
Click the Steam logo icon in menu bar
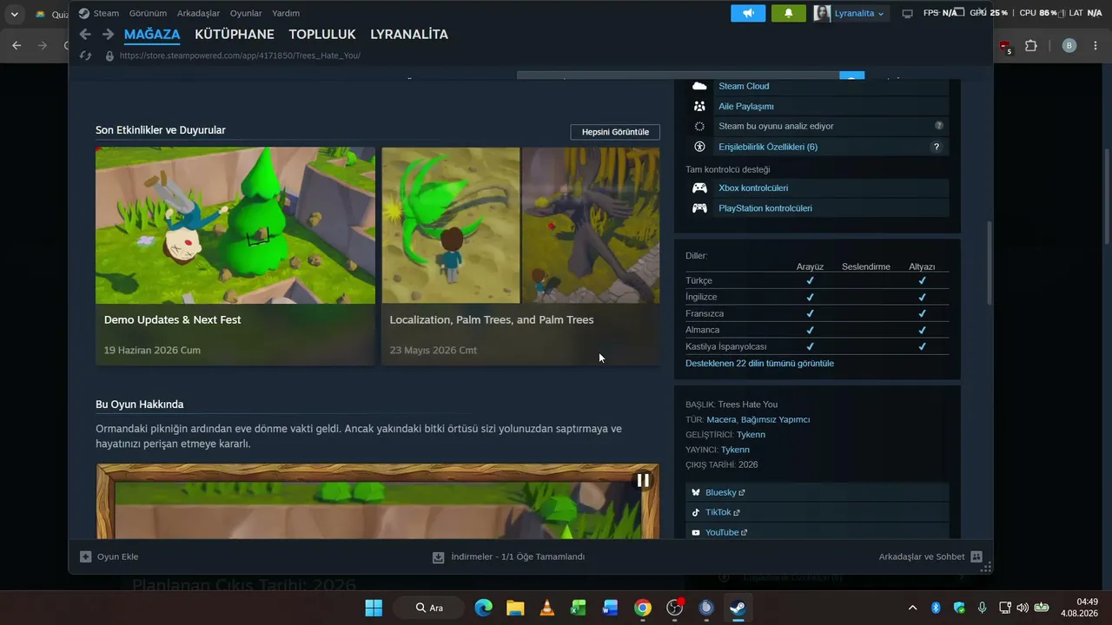point(83,13)
